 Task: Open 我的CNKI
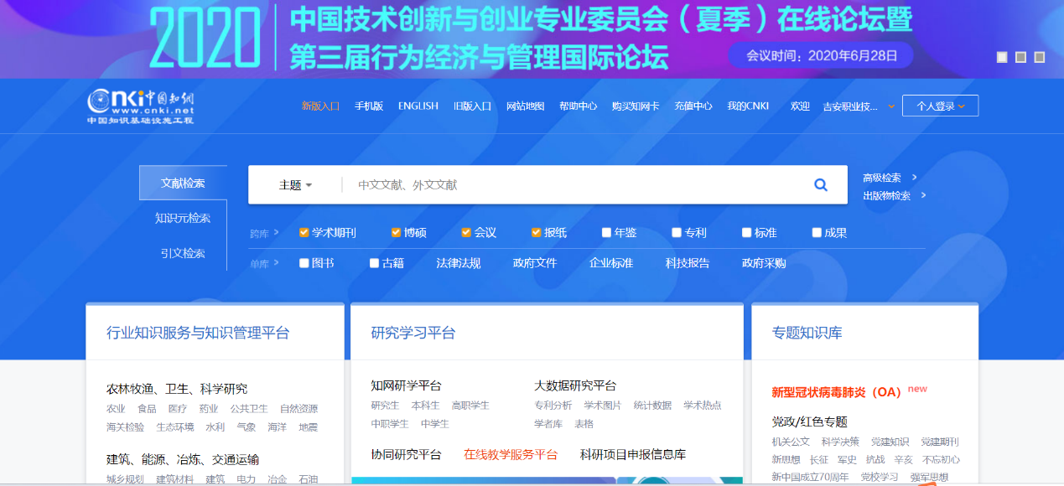click(x=749, y=106)
